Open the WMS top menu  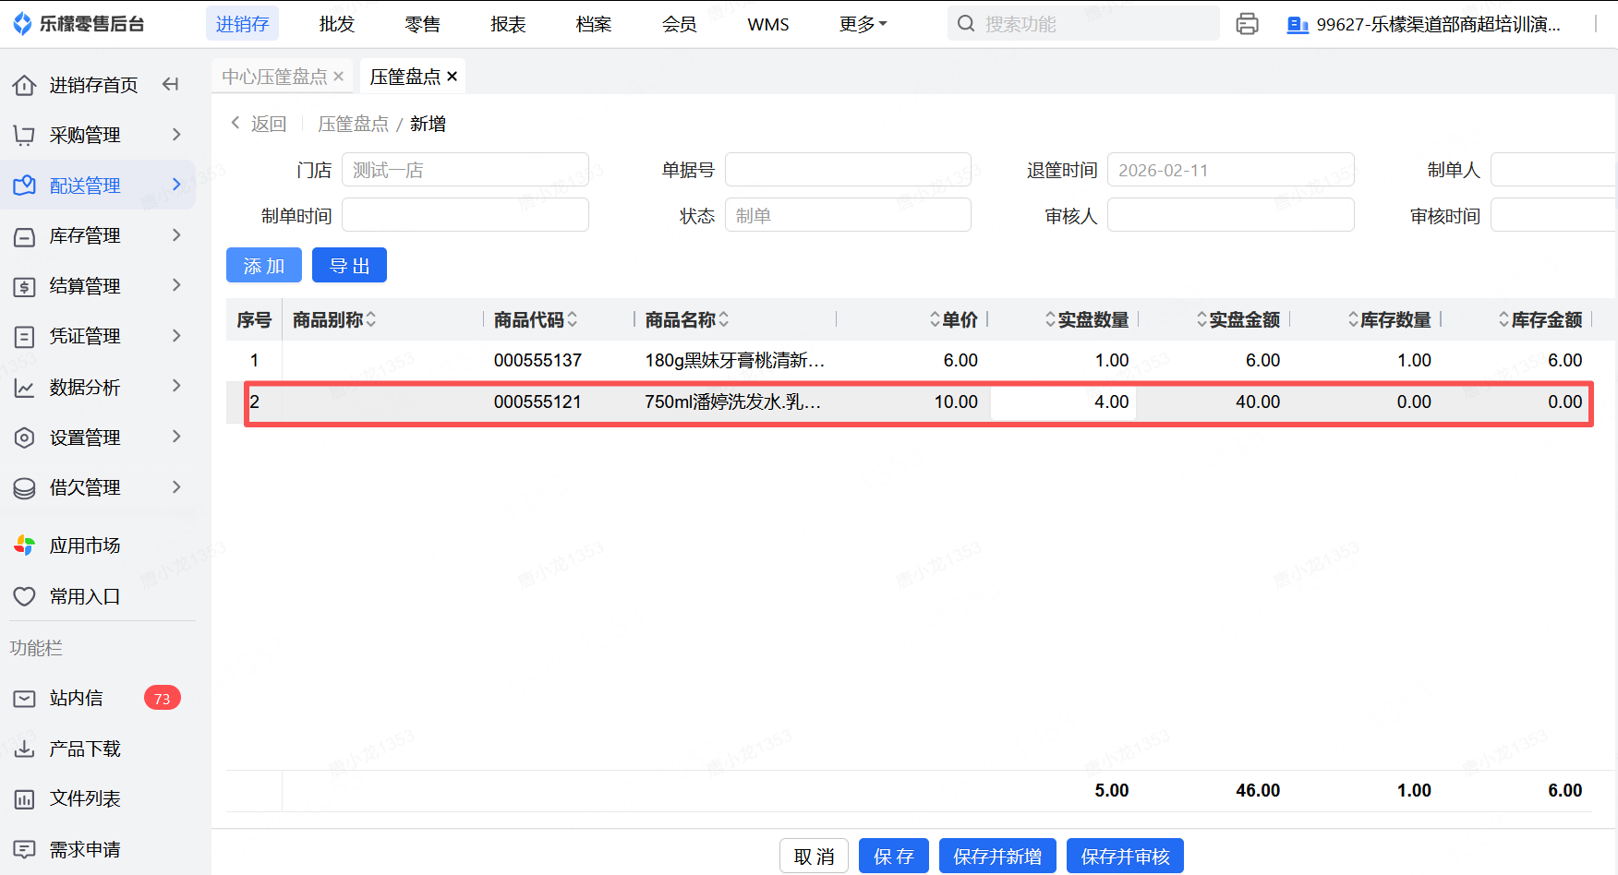coord(768,24)
